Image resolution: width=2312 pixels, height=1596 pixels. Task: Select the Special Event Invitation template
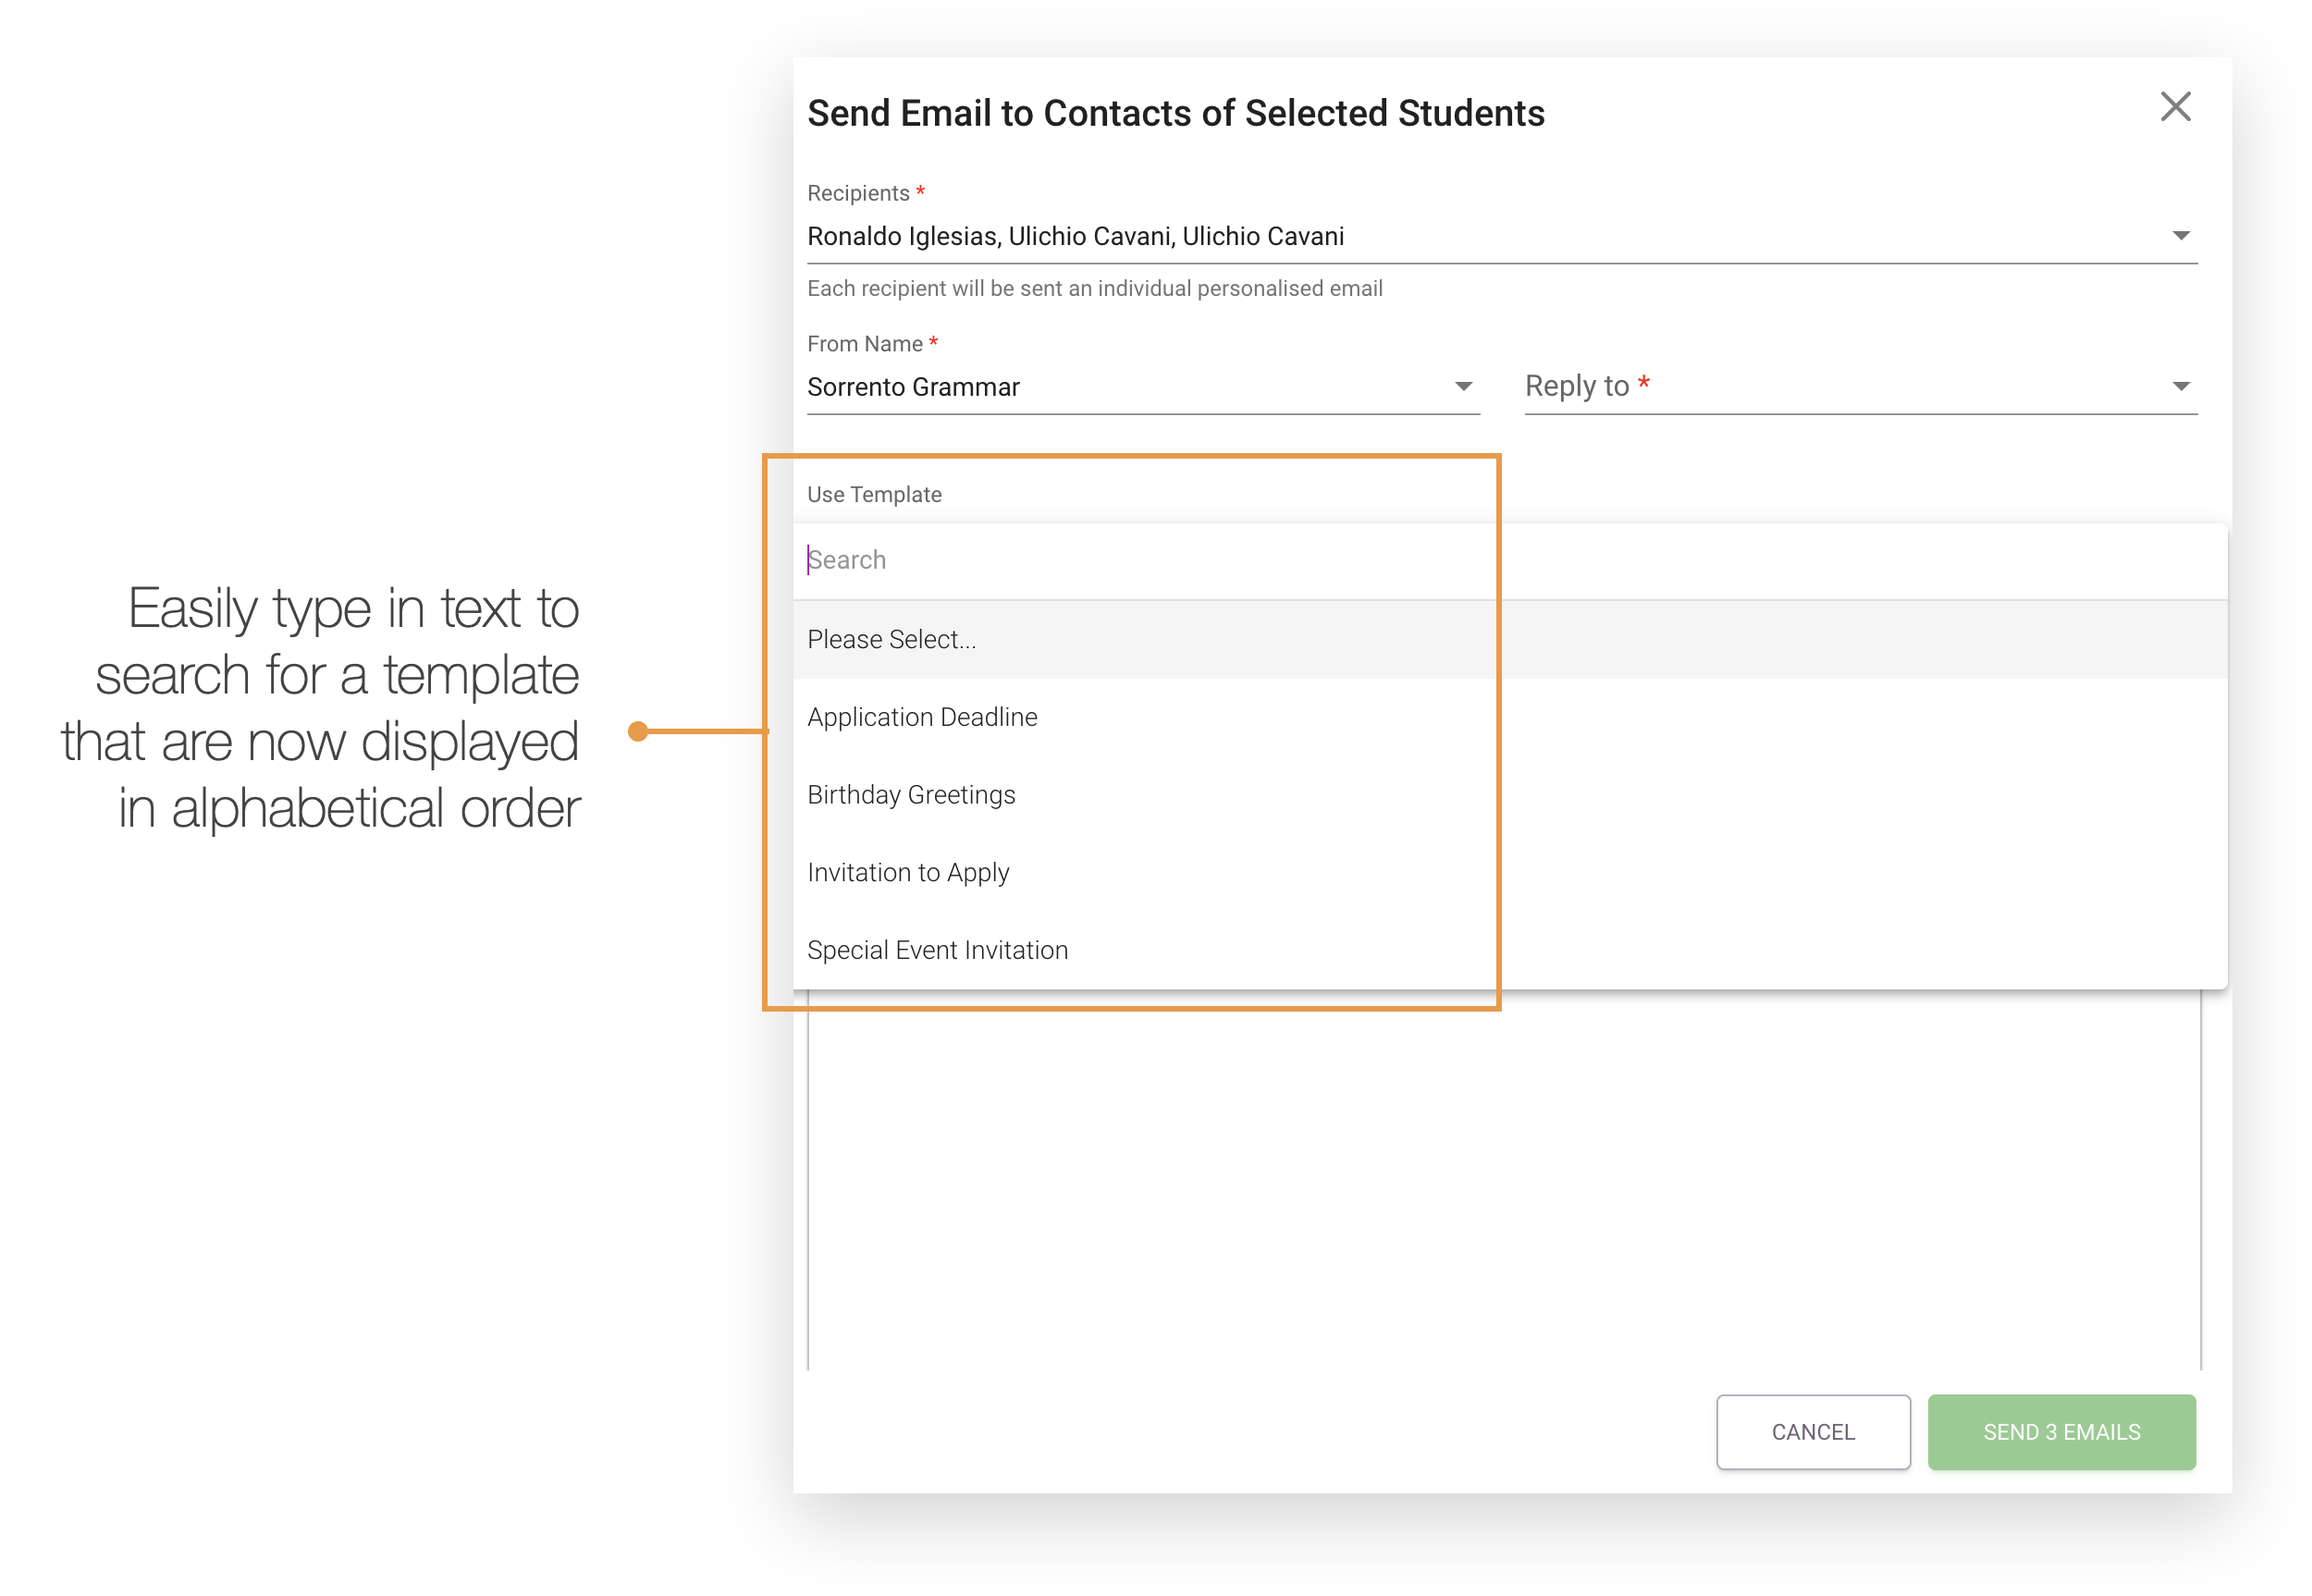(x=937, y=949)
